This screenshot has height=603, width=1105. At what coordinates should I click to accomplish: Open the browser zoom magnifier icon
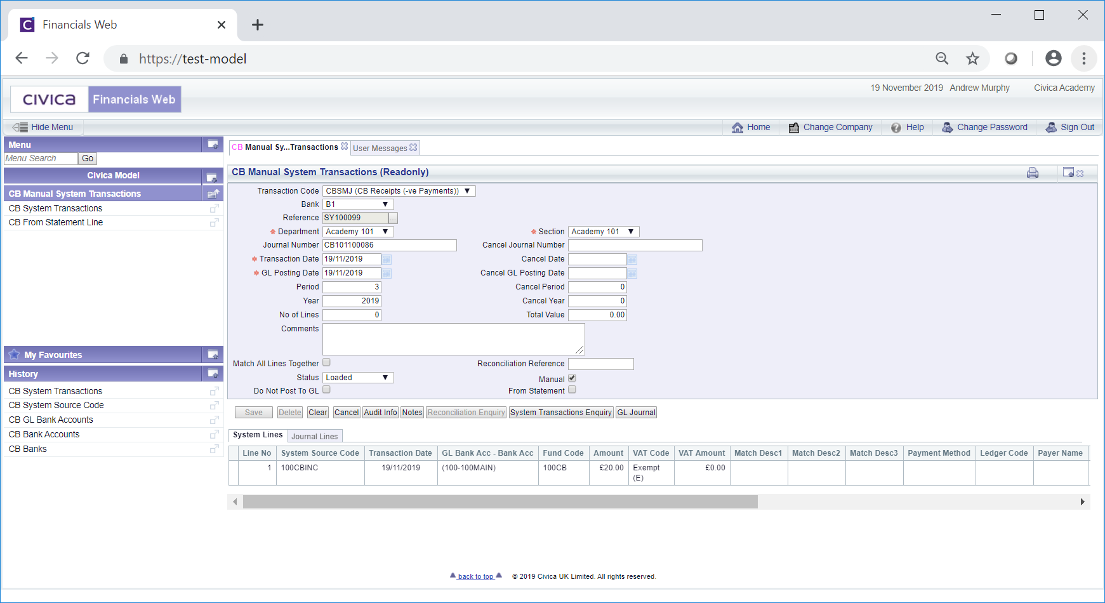943,59
